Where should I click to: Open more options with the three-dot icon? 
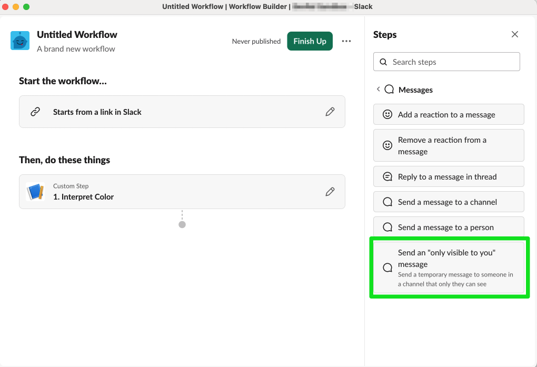[x=346, y=41]
